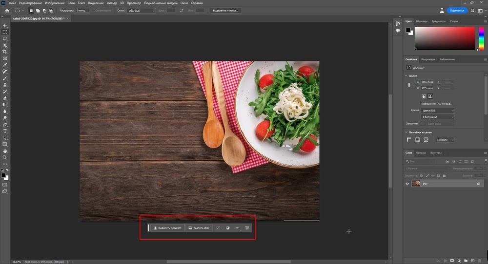
Task: Enable New Selection mode in options bar
Action: (x=31, y=11)
